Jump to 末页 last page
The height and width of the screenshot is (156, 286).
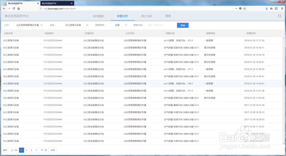pos(53,150)
